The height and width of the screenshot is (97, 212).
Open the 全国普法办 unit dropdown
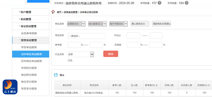point(76,24)
